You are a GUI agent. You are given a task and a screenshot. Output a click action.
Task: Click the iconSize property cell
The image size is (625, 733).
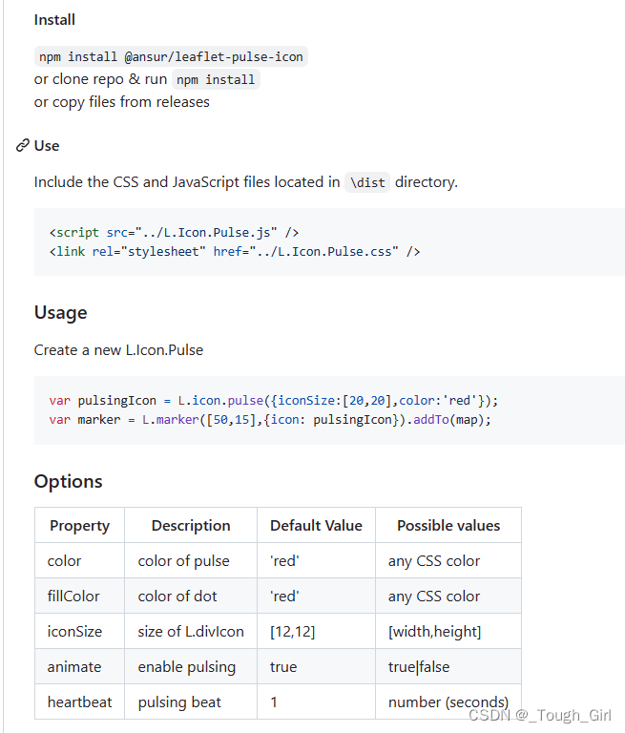point(74,631)
